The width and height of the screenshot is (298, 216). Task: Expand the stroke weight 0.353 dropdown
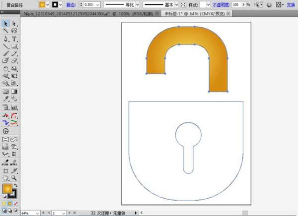pyautogui.click(x=98, y=5)
